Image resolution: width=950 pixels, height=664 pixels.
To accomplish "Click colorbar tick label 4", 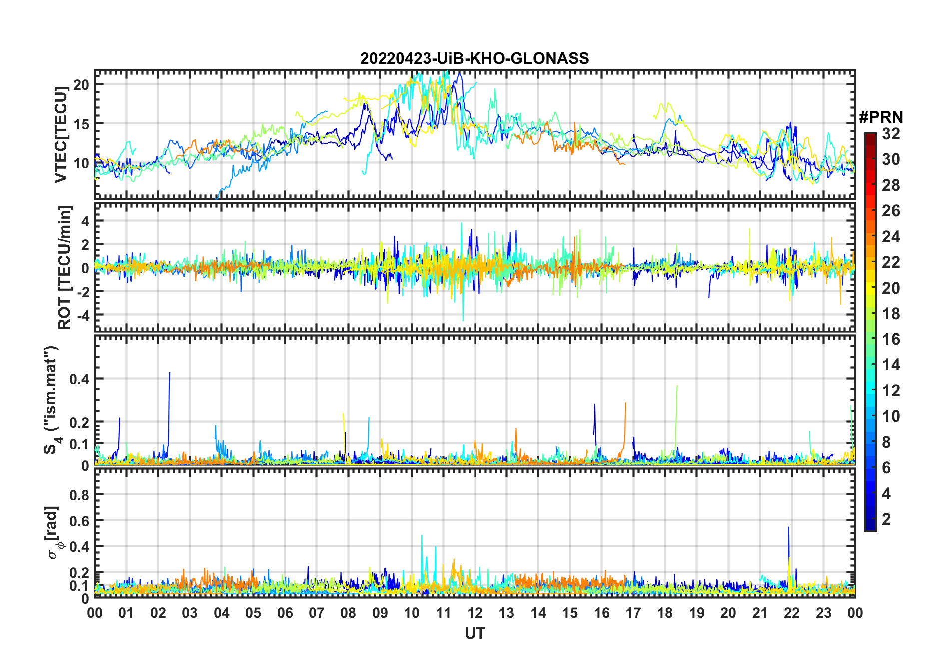I will pos(886,494).
